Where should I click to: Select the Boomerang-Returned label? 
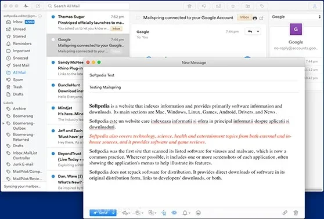(x=21, y=137)
